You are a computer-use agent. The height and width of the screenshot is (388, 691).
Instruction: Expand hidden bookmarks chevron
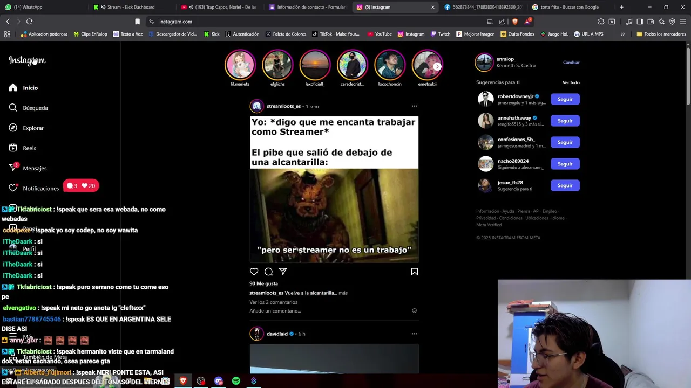pos(622,34)
